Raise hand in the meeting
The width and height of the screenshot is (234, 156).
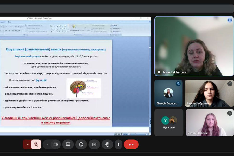click(x=107, y=144)
